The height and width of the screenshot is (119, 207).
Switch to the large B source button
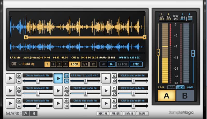point(185,96)
